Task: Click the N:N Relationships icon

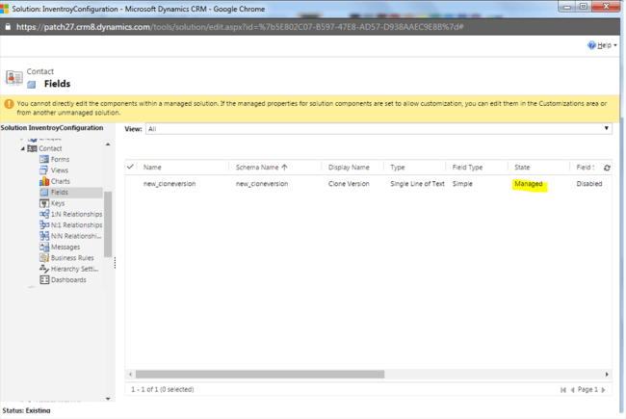Action: pos(44,236)
